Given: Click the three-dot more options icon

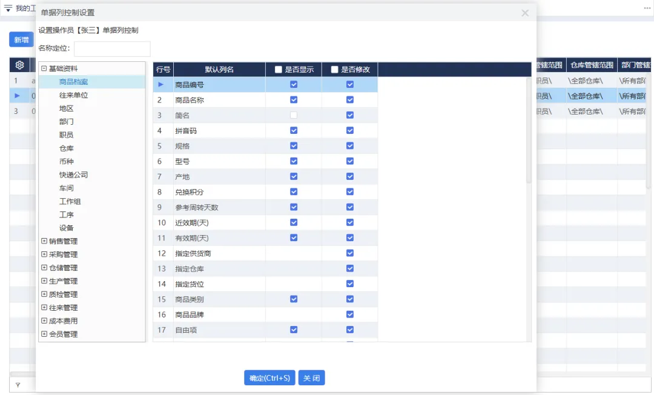Looking at the screenshot, I should [647, 8].
